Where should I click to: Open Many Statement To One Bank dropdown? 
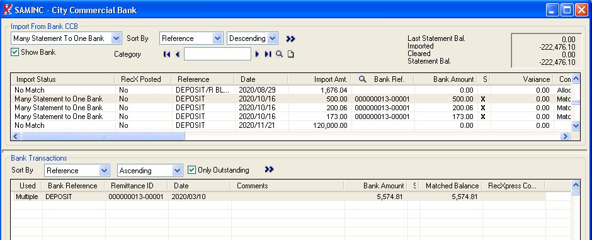click(117, 38)
